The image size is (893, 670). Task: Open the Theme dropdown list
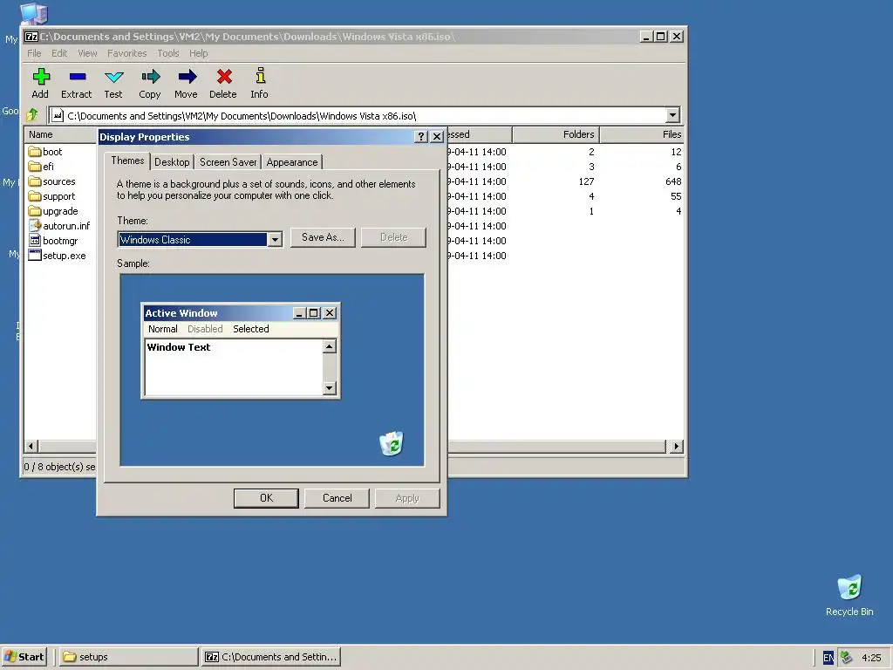point(275,239)
